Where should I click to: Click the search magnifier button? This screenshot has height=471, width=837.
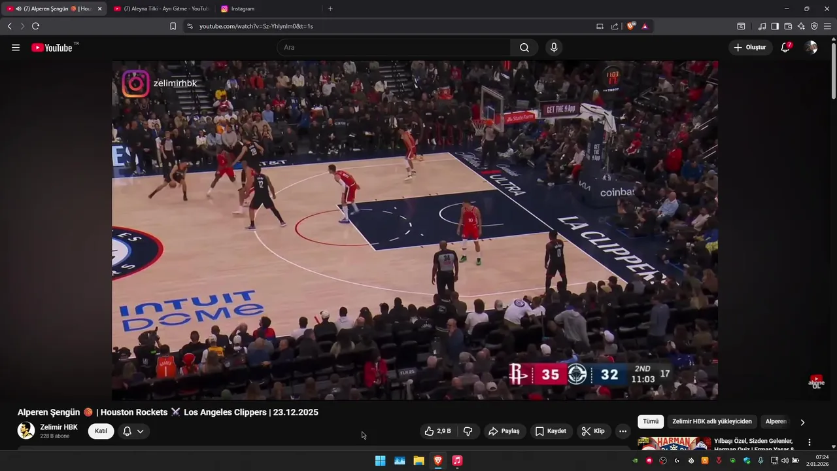coord(524,48)
